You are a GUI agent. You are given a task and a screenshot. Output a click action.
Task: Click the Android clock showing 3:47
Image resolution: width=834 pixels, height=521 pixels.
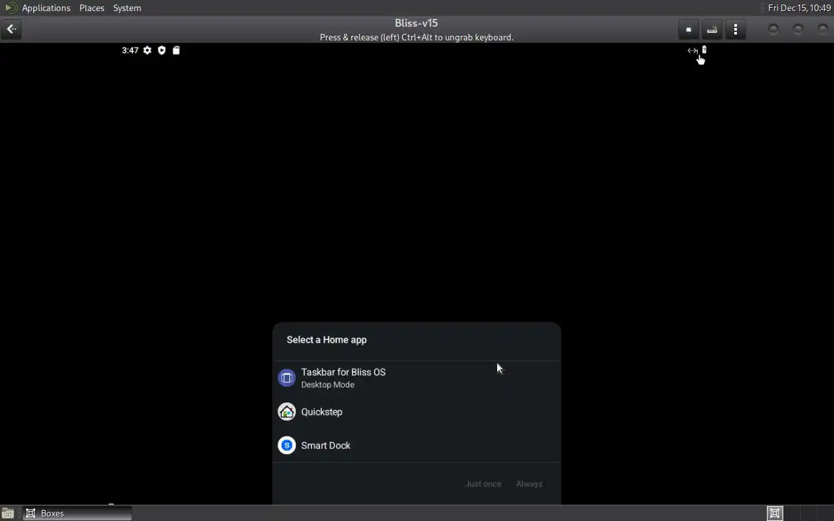[130, 50]
